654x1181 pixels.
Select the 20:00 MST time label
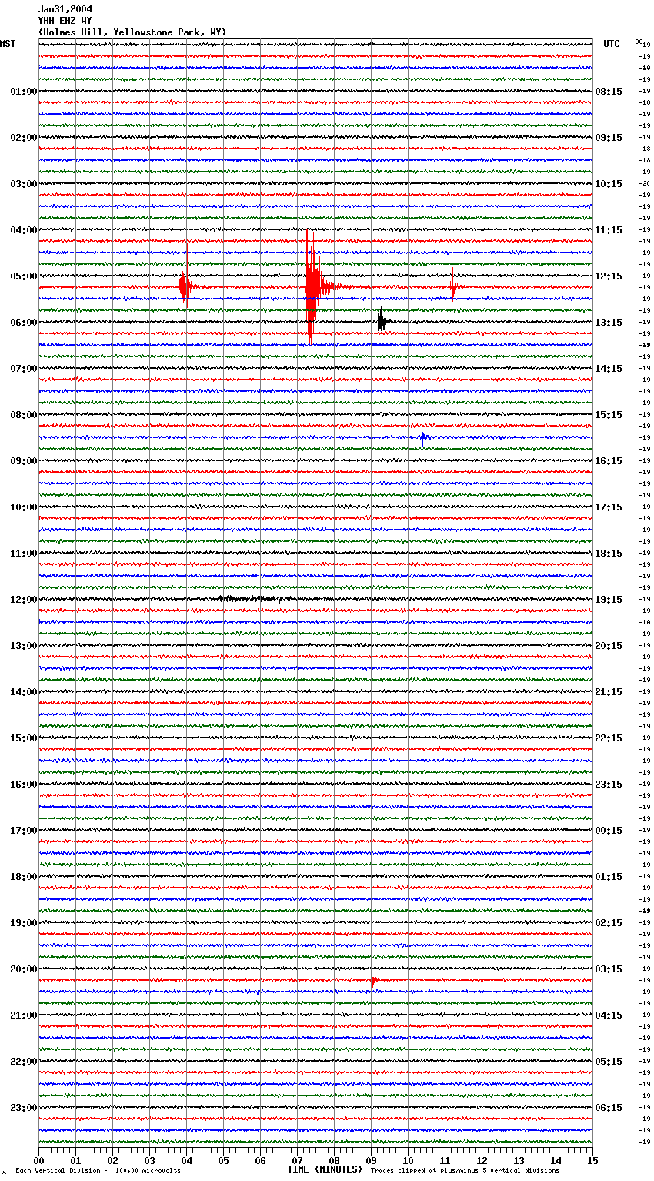click(24, 969)
